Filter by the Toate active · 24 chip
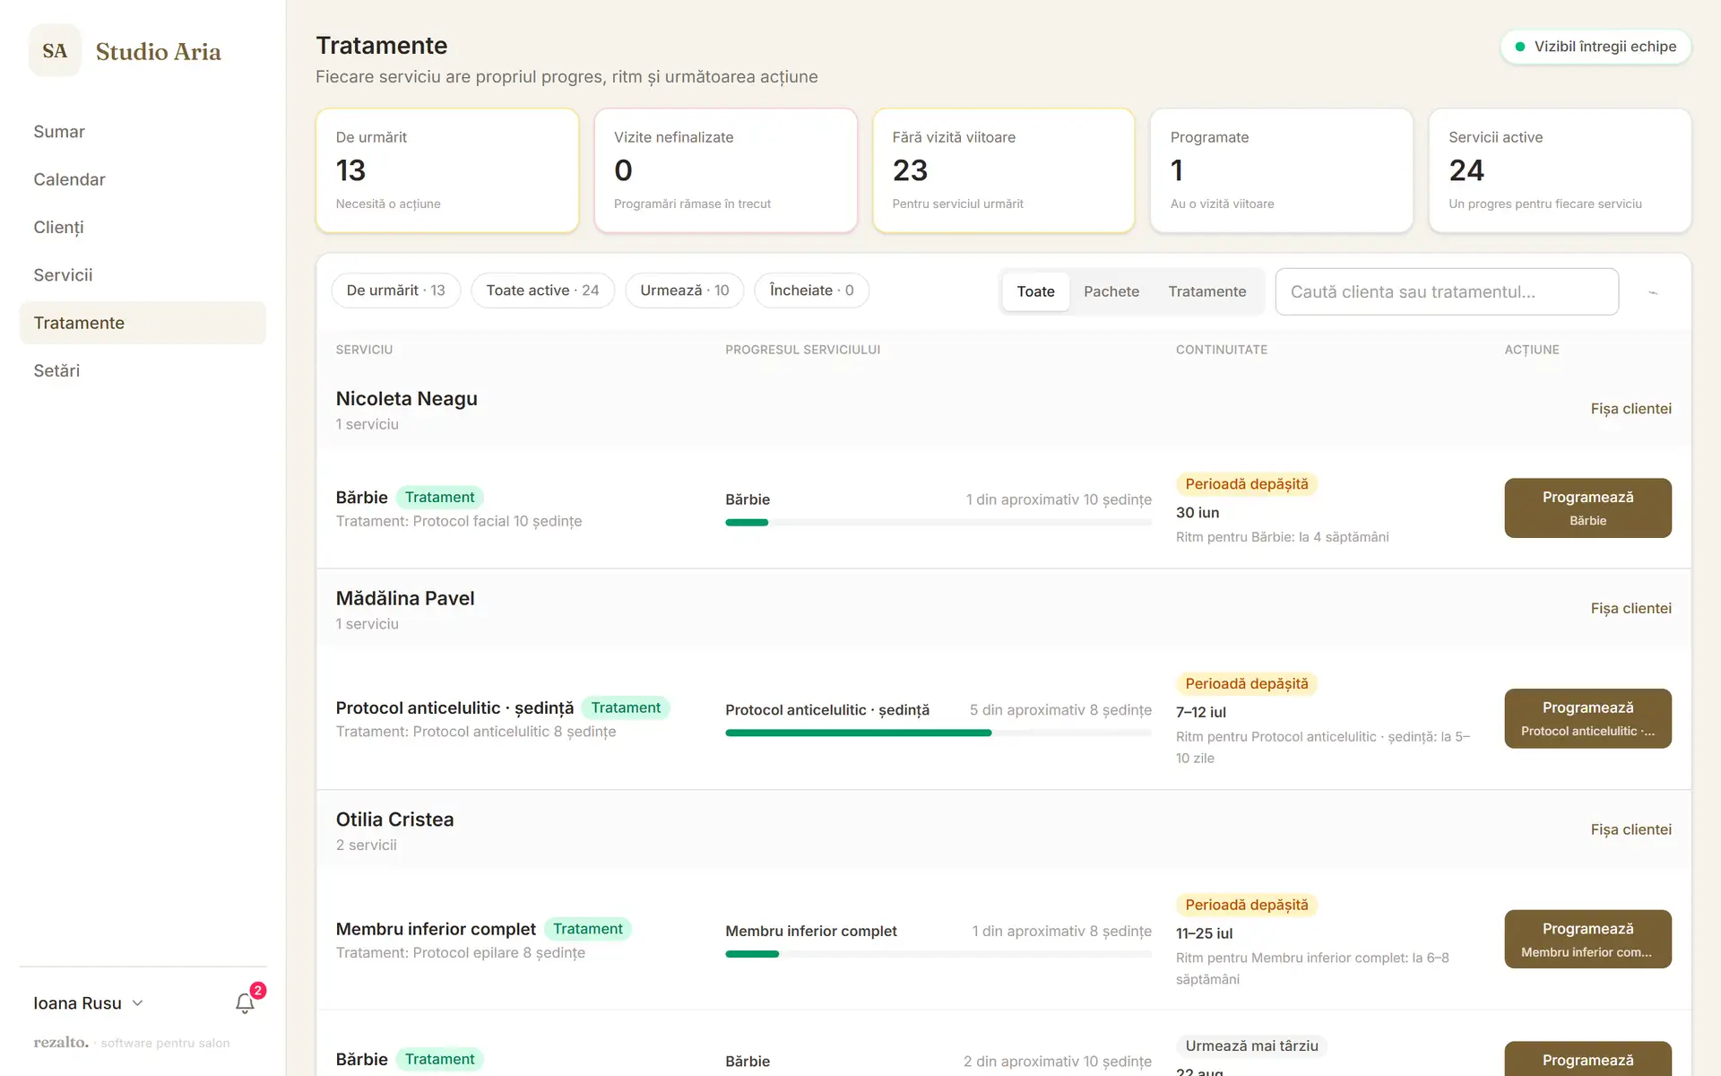This screenshot has height=1076, width=1721. 542,291
